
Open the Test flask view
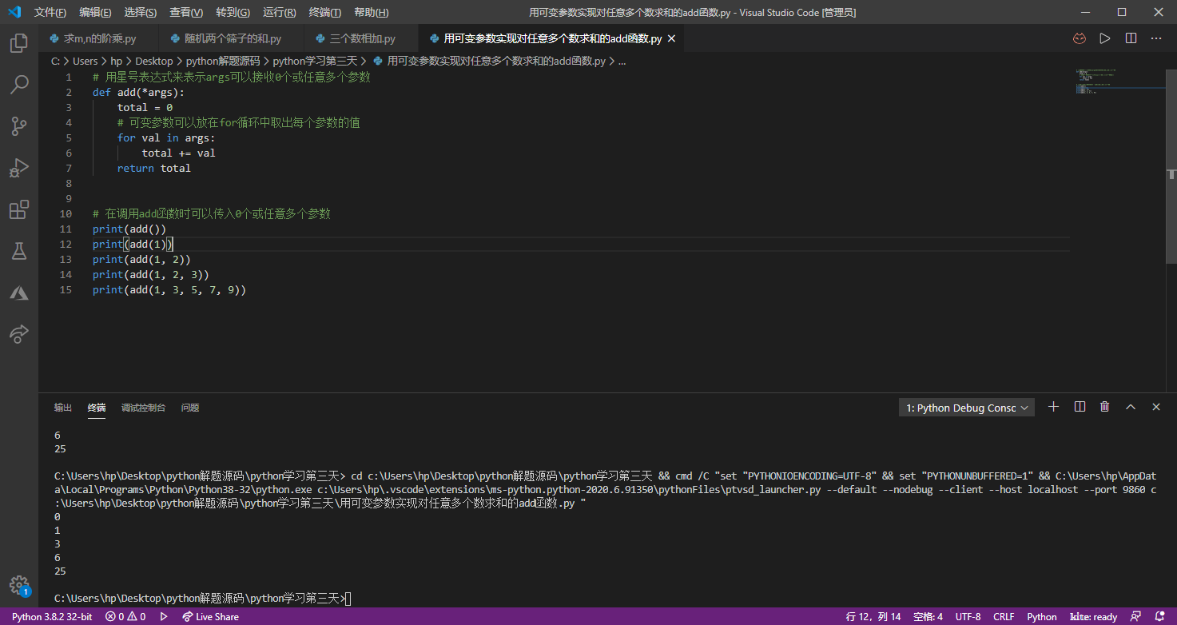tap(19, 251)
